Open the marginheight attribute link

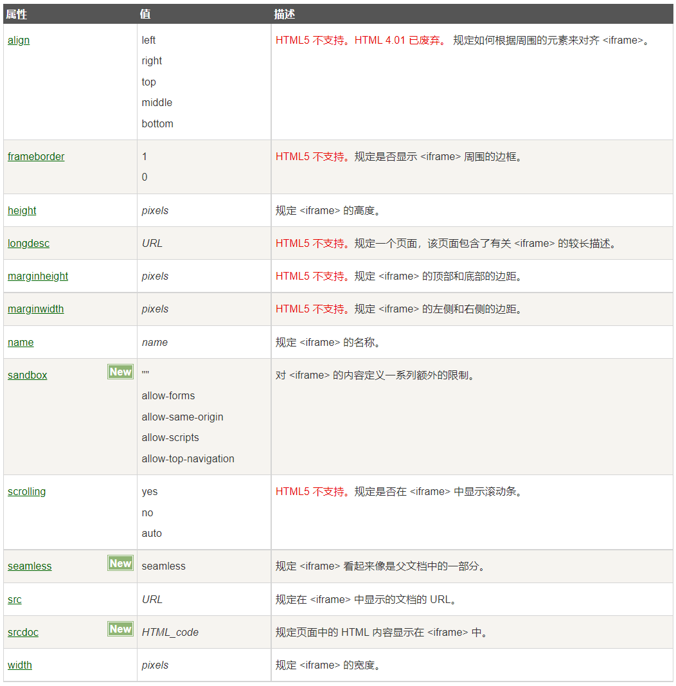37,276
